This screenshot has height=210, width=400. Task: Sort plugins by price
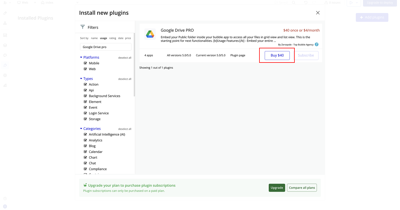(128, 38)
